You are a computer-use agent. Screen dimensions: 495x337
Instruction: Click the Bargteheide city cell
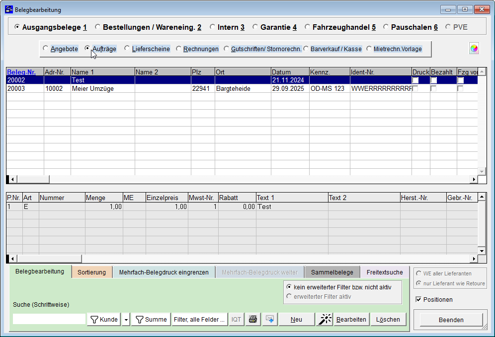(x=243, y=88)
